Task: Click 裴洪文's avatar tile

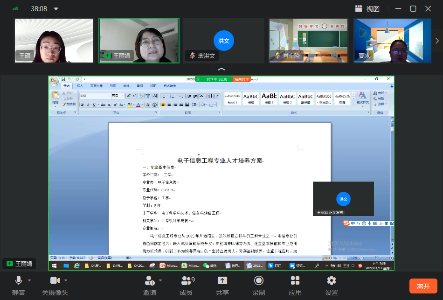Action: click(x=224, y=40)
